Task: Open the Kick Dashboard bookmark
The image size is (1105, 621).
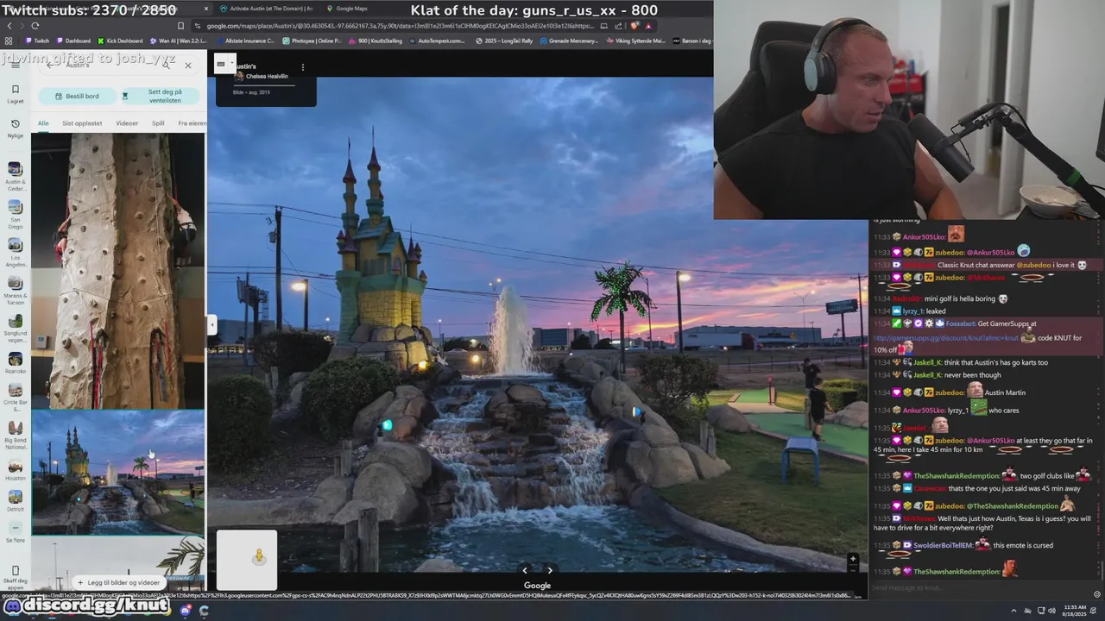Action: [119, 41]
